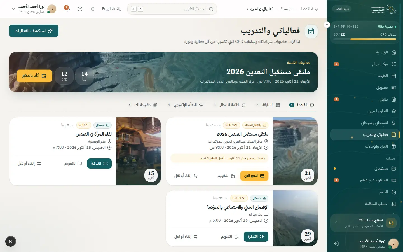Open المزايا والإحالات gift icon

tap(394, 146)
